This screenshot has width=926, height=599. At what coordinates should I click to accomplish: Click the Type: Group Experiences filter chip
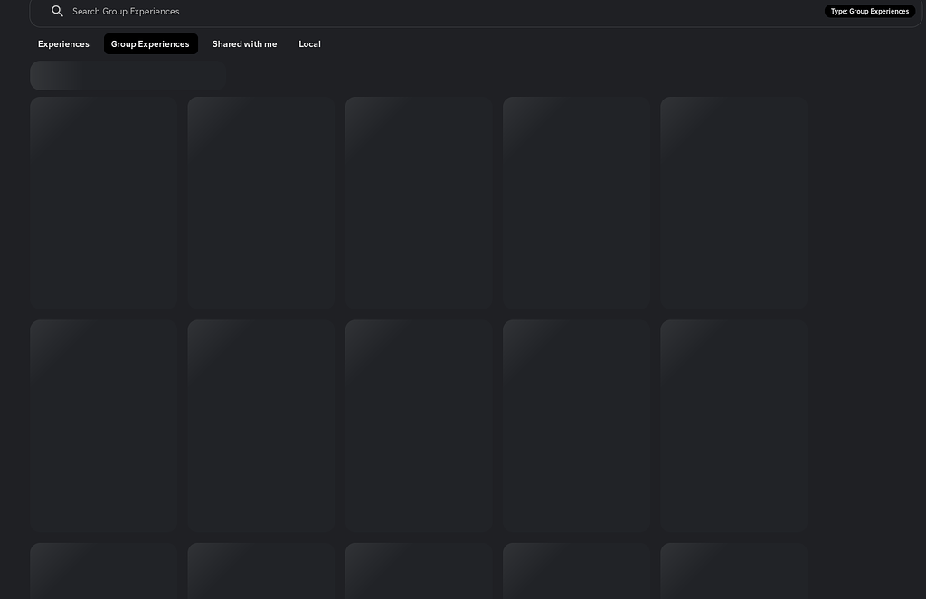(869, 11)
